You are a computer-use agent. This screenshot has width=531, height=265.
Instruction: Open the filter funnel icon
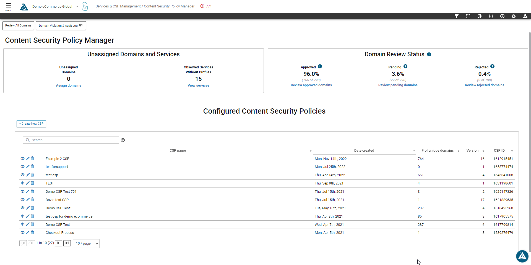pos(457,16)
